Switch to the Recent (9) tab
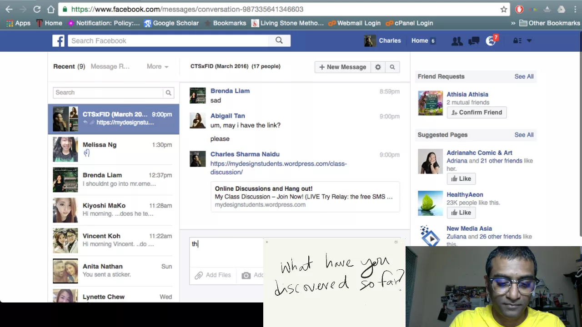The height and width of the screenshot is (327, 582). click(x=69, y=66)
